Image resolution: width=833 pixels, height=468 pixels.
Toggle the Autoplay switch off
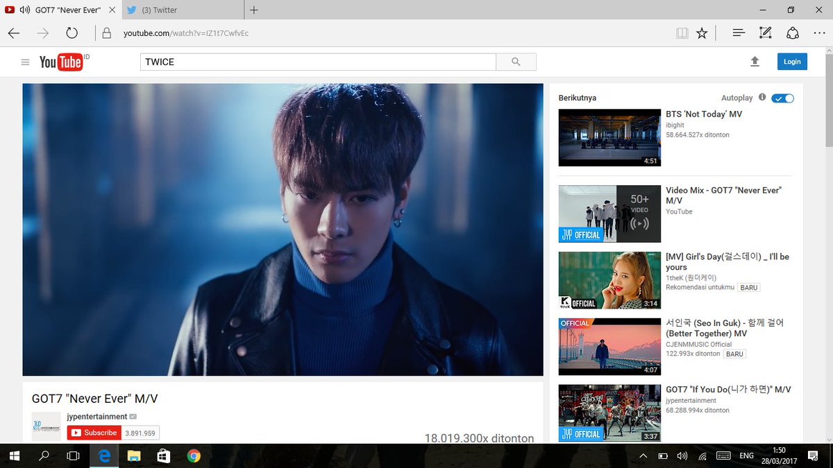(782, 98)
